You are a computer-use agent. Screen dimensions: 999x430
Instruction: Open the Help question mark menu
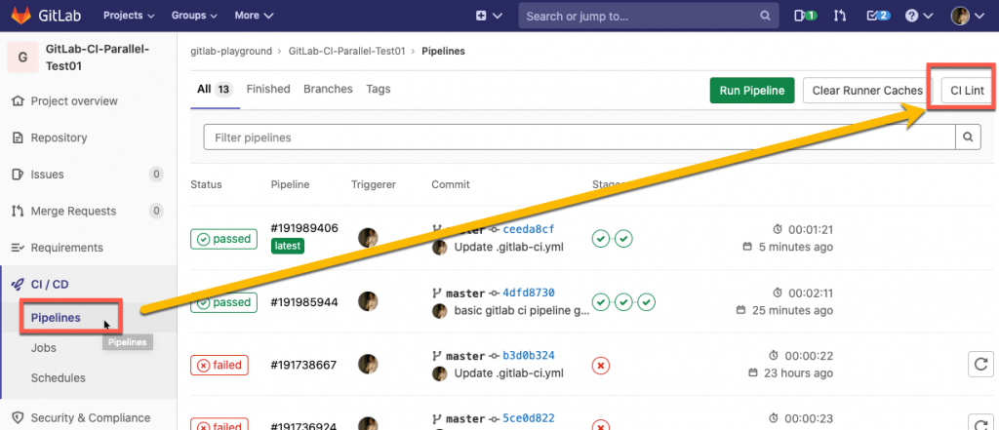919,16
